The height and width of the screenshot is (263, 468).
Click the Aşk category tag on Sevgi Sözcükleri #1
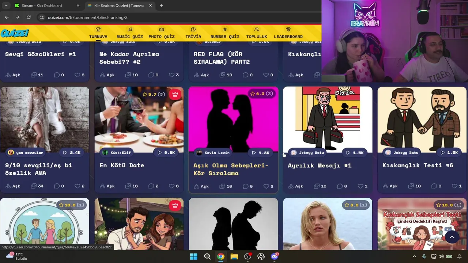13,75
